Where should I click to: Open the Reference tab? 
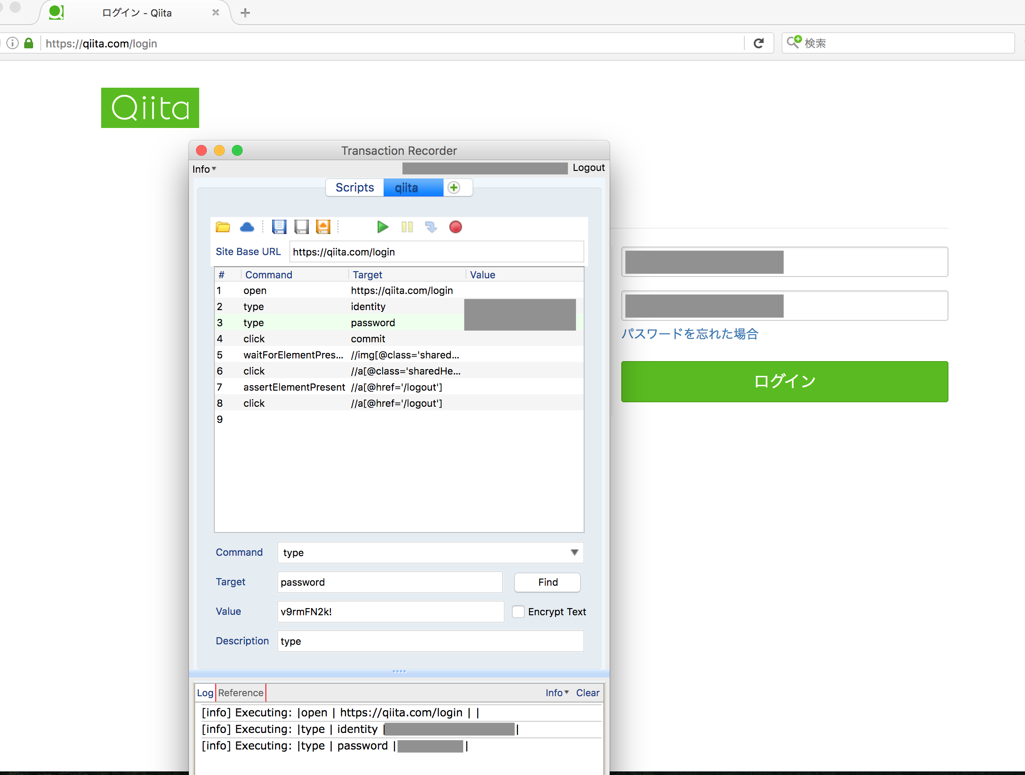point(240,693)
